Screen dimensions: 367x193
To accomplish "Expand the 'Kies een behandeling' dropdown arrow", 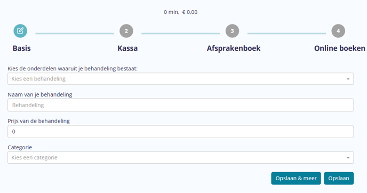I will click(348, 79).
